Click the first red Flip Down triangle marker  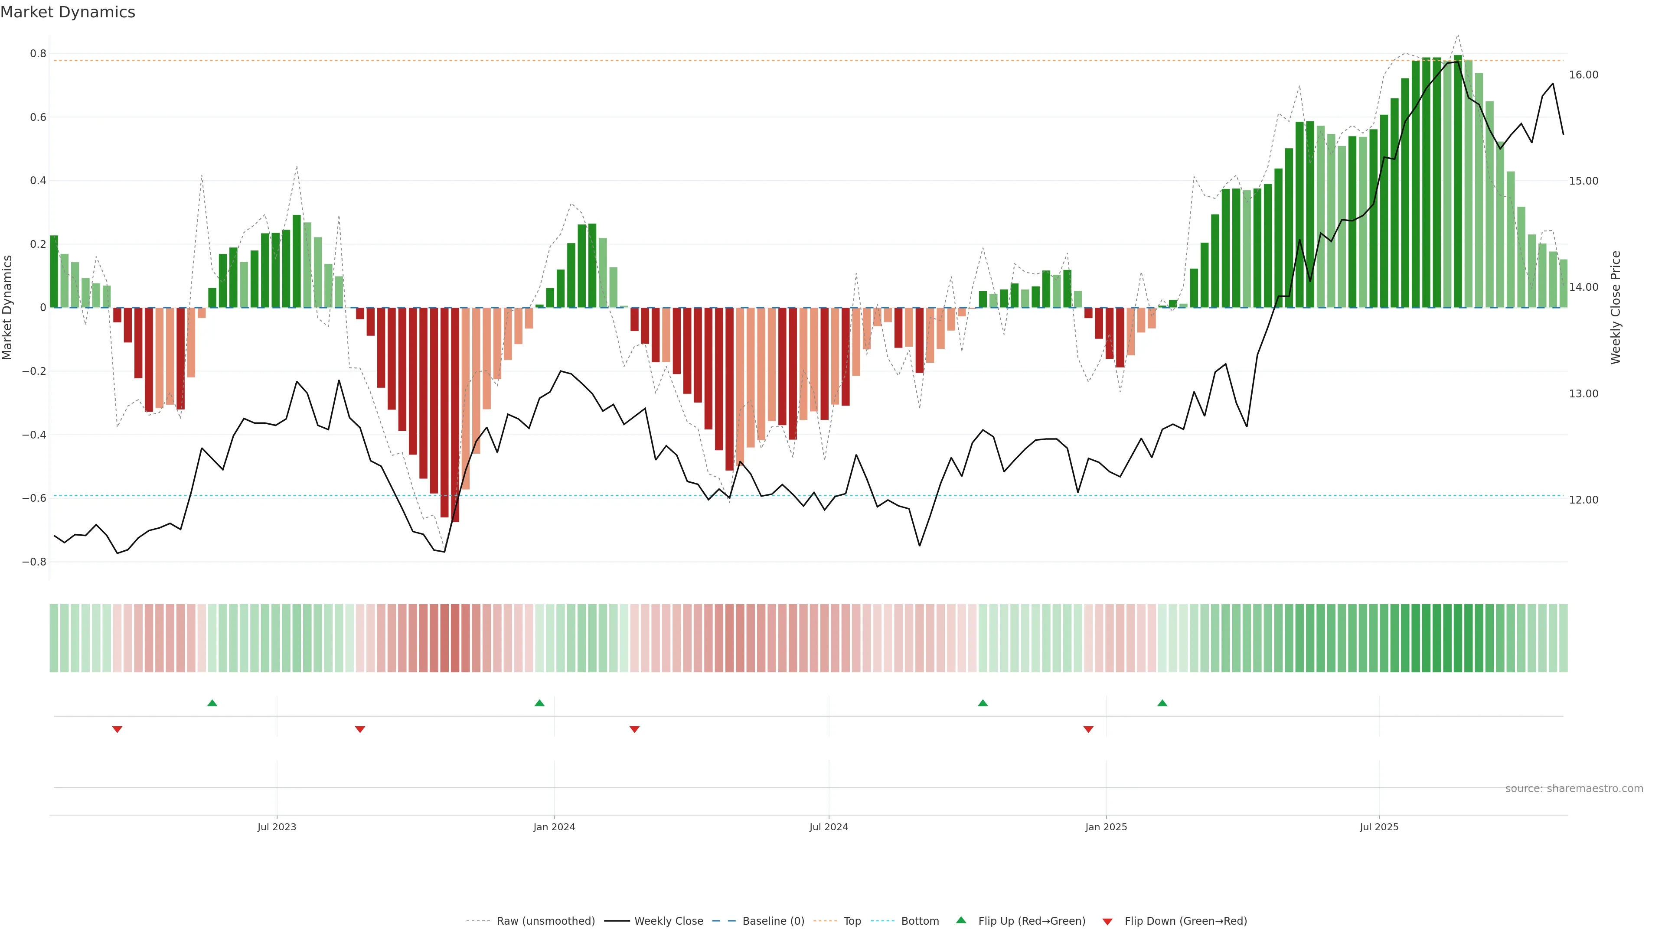coord(117,729)
